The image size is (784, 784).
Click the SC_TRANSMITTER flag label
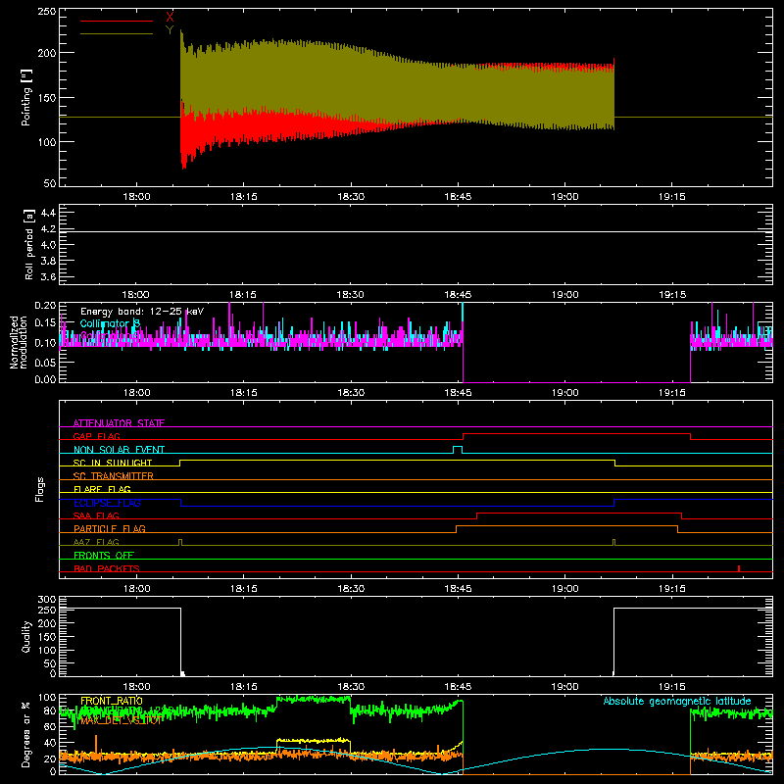tap(113, 476)
